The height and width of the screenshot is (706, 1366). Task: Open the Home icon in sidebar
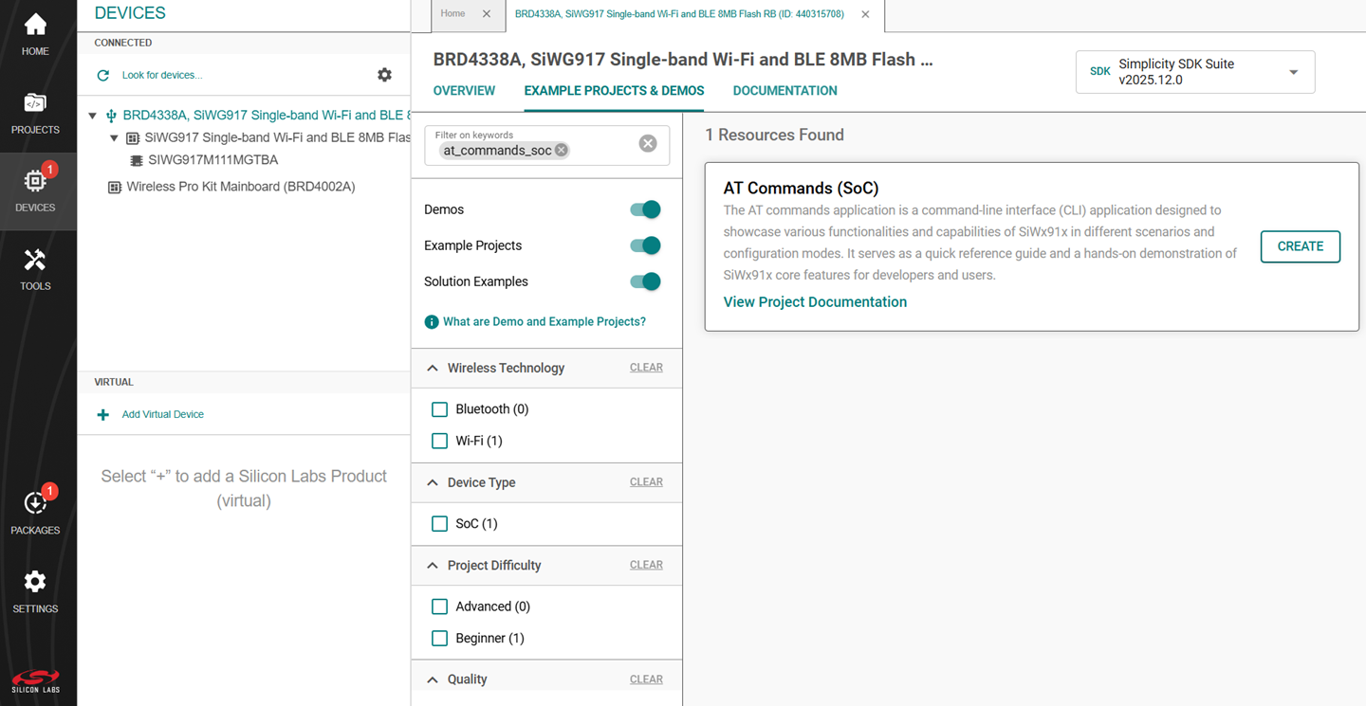(35, 26)
